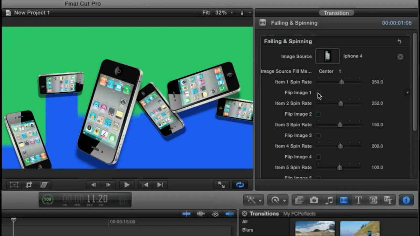The image size is (420, 236).
Task: Click the Transform tool icon under the viewer
Action: click(x=14, y=185)
